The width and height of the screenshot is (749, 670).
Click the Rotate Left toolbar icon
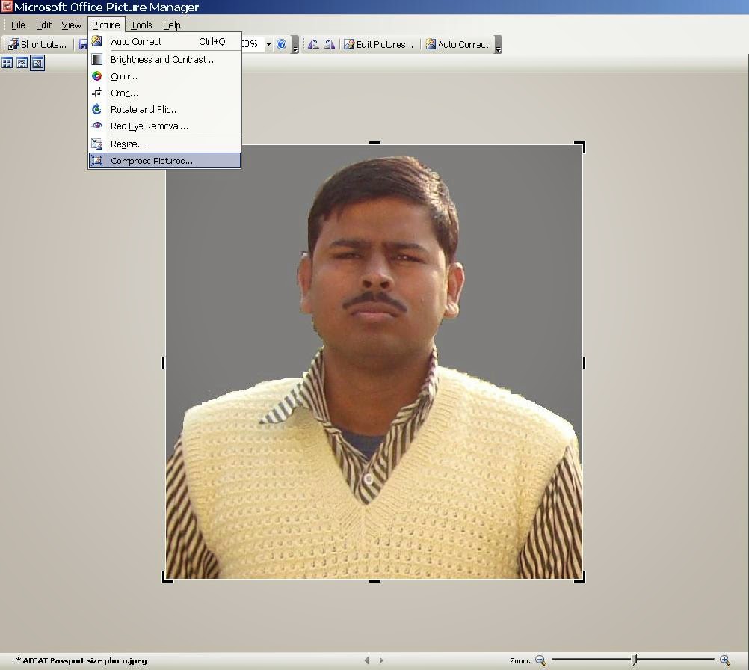pos(313,44)
